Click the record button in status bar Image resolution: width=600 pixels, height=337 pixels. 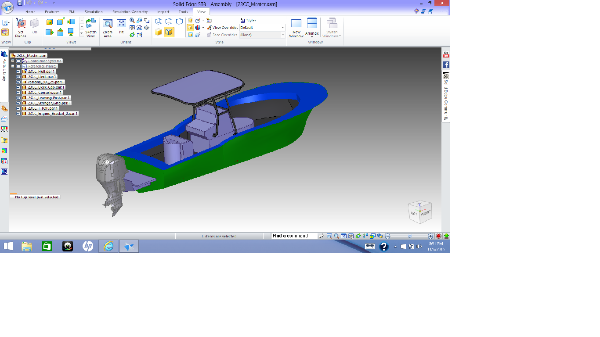click(438, 236)
